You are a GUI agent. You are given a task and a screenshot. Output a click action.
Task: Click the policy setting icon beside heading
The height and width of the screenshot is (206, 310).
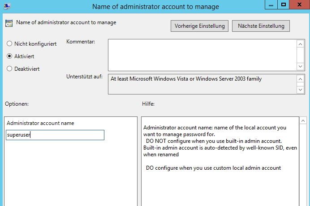(9, 23)
